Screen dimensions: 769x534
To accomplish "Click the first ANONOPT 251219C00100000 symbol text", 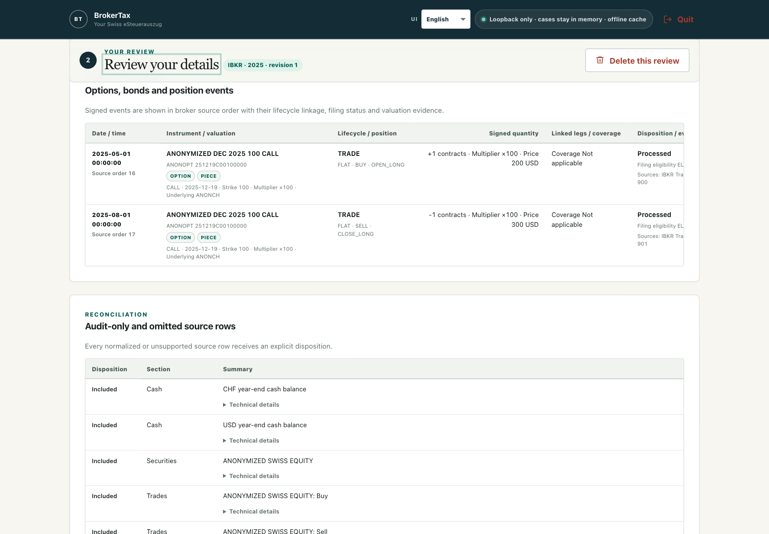I will coord(206,164).
